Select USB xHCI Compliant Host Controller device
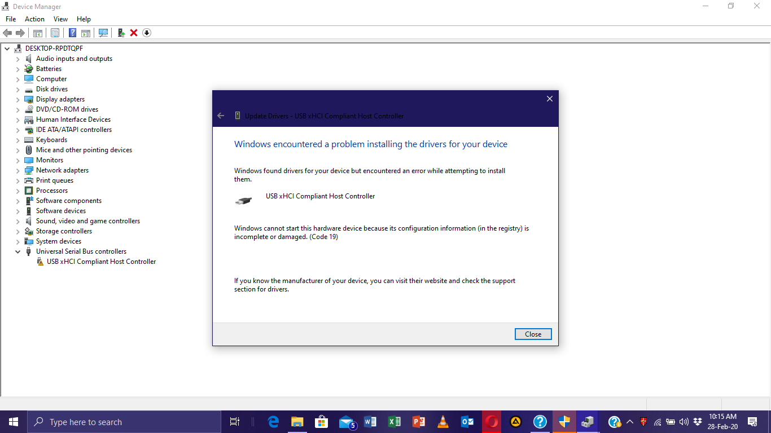Screen dimensions: 771x433 coord(101,261)
